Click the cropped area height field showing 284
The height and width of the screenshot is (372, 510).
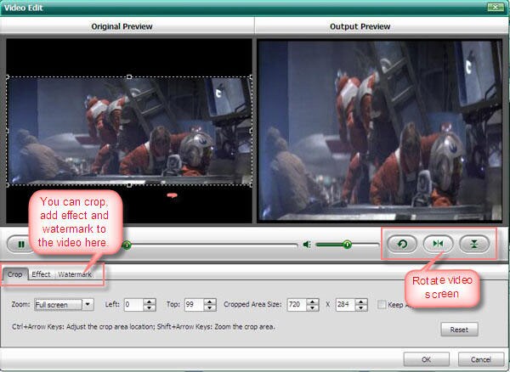345,305
